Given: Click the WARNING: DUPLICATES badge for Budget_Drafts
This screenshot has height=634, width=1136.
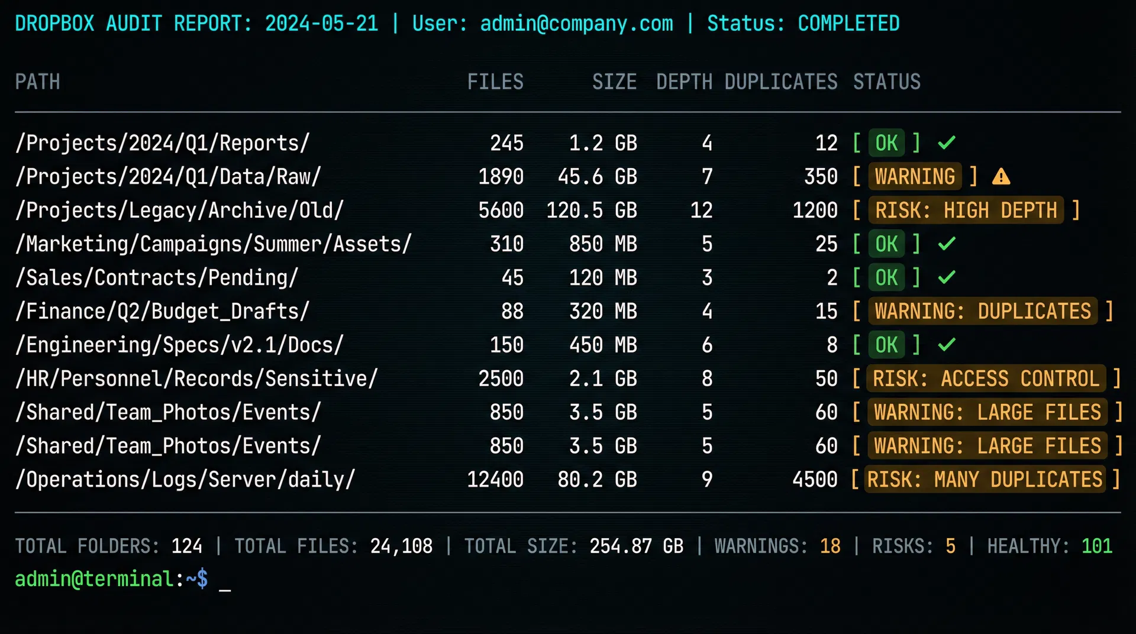Looking at the screenshot, I should (x=983, y=311).
